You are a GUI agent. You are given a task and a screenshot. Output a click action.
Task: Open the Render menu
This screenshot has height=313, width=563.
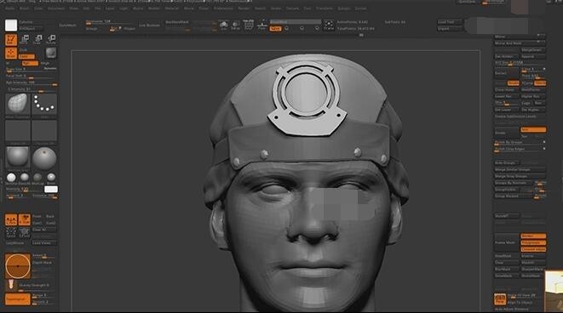coord(244,9)
